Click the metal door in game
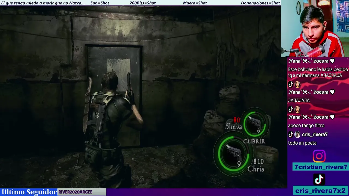 click(x=114, y=95)
